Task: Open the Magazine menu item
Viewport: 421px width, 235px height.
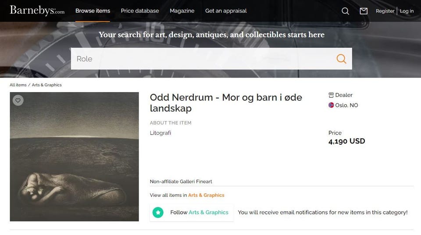Action: (x=182, y=11)
